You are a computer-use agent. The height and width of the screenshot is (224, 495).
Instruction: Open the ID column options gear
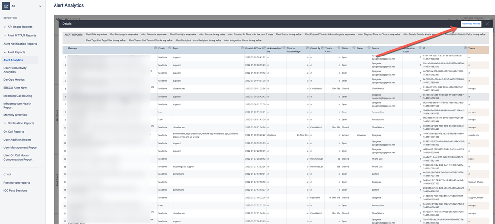pyautogui.click(x=465, y=48)
